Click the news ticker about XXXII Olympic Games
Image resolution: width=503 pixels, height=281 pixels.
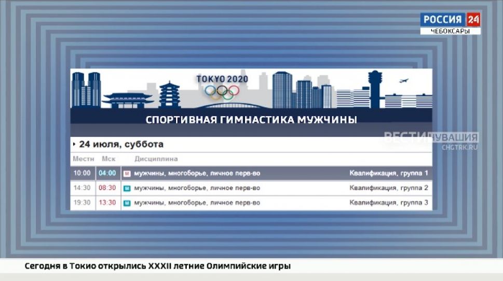click(157, 266)
